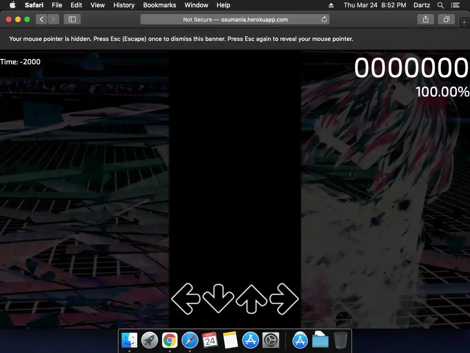Open the File menu

coord(56,5)
